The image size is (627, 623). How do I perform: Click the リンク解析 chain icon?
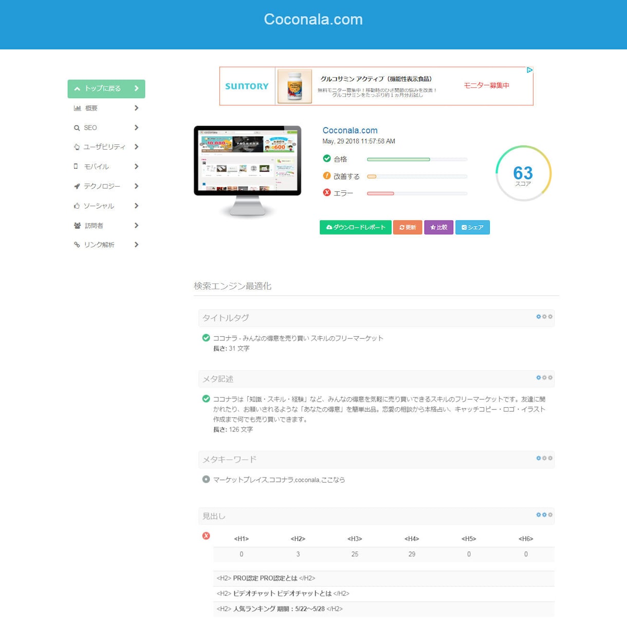77,245
